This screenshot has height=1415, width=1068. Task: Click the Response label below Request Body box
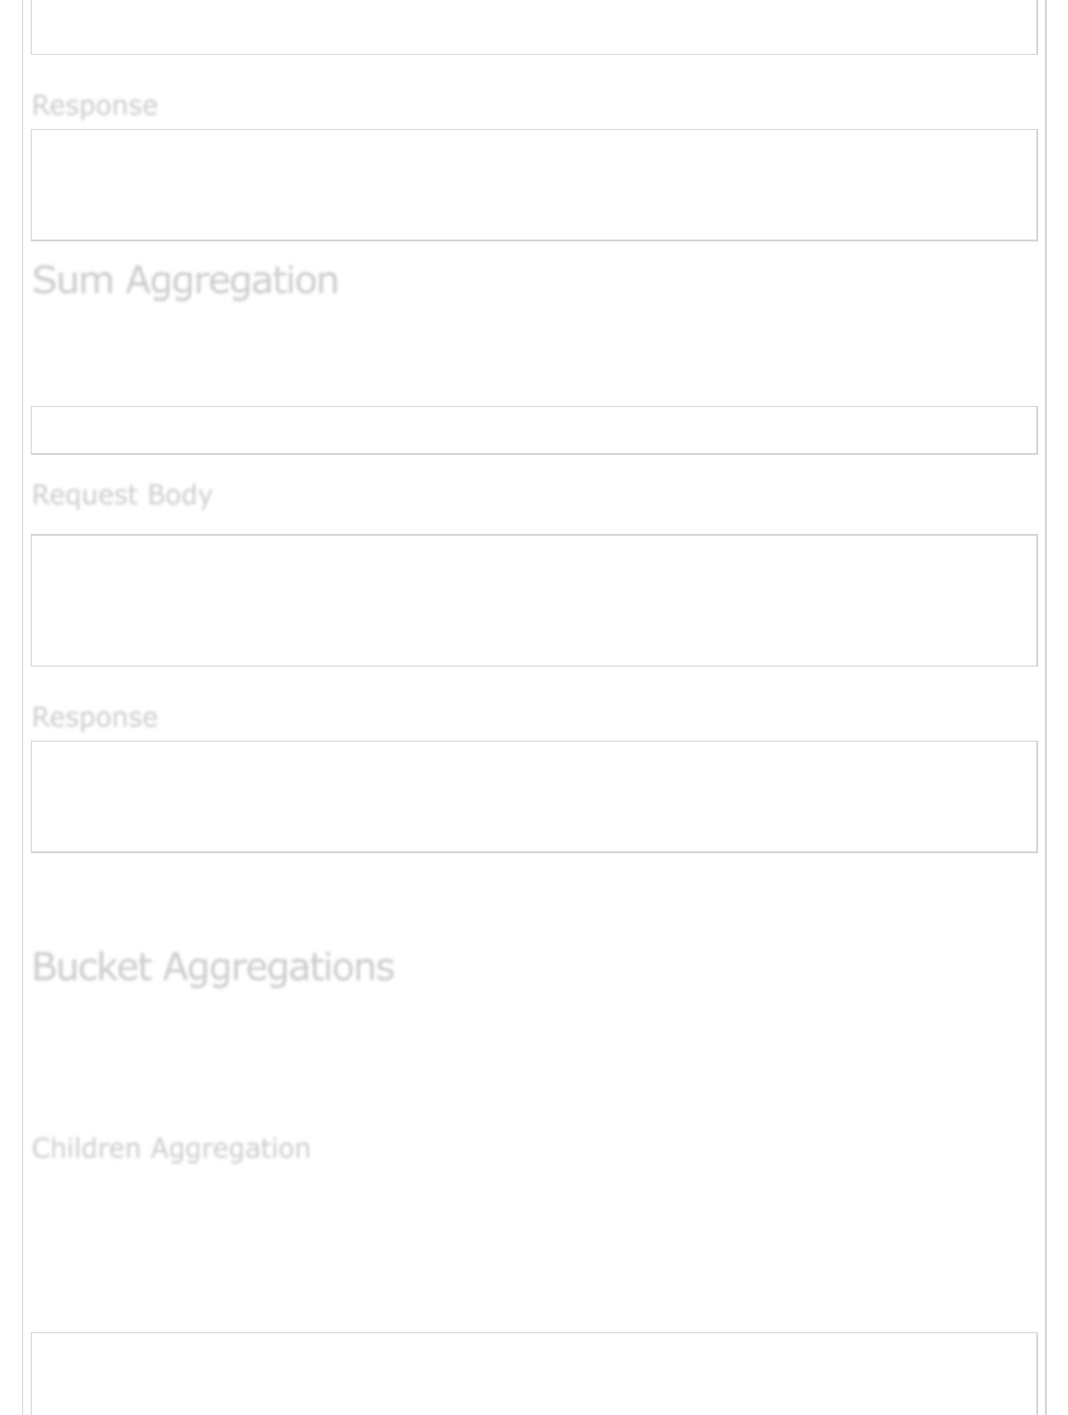94,717
